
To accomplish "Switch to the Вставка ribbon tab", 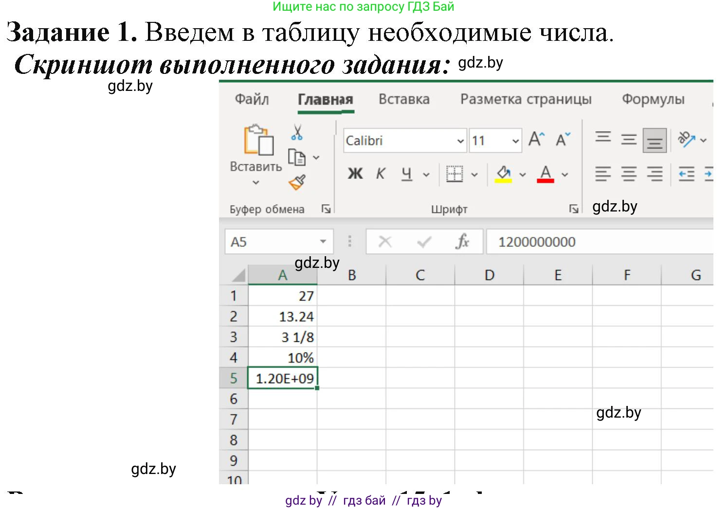I will pyautogui.click(x=404, y=99).
